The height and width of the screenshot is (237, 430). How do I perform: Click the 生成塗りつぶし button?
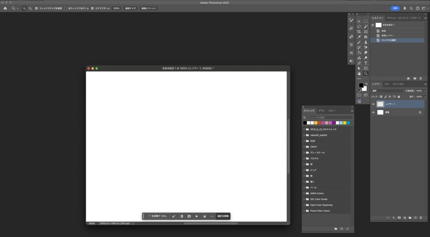[x=157, y=216]
